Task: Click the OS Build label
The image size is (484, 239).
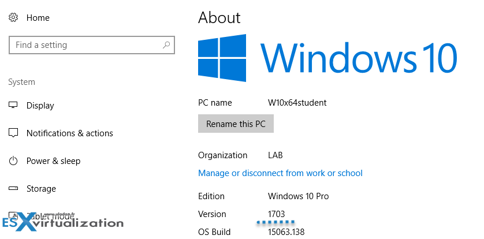Action: pyautogui.click(x=214, y=232)
